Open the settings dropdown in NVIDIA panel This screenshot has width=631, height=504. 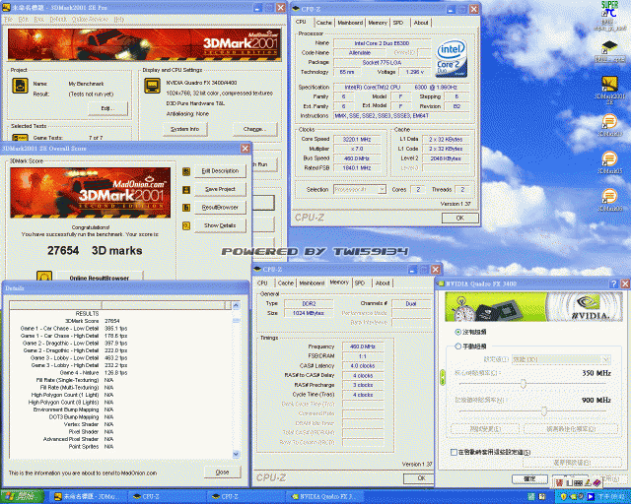tap(561, 359)
